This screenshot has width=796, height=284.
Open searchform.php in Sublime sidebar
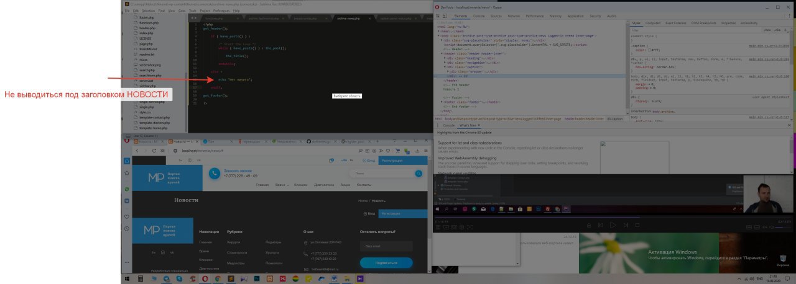[150, 75]
